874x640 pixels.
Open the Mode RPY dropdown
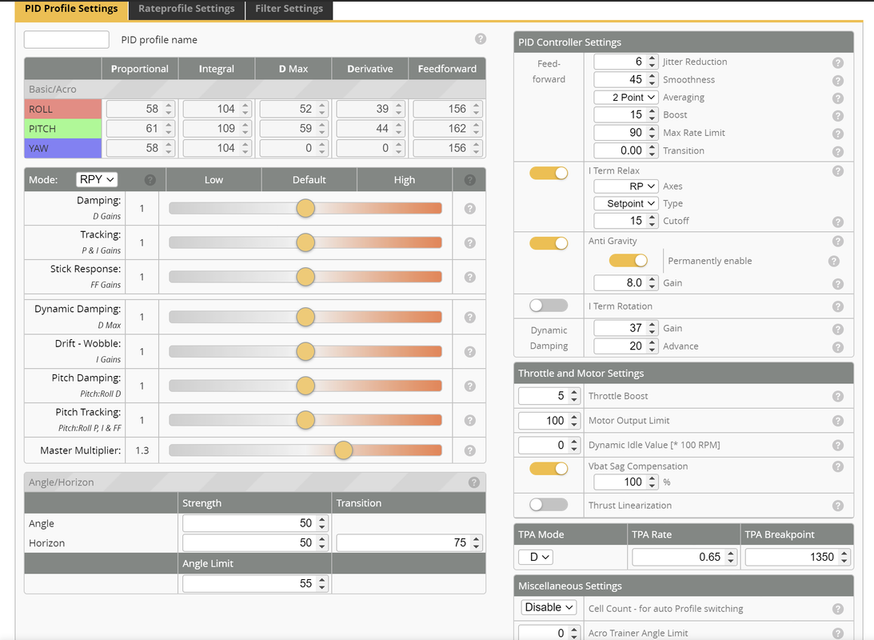(x=97, y=179)
